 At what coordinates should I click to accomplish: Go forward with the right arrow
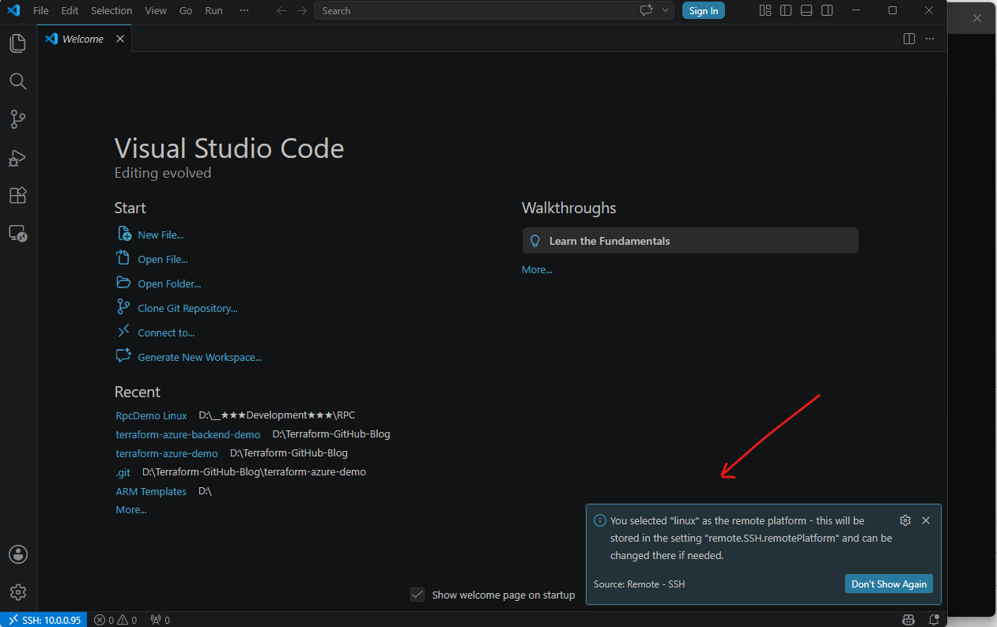(x=302, y=10)
